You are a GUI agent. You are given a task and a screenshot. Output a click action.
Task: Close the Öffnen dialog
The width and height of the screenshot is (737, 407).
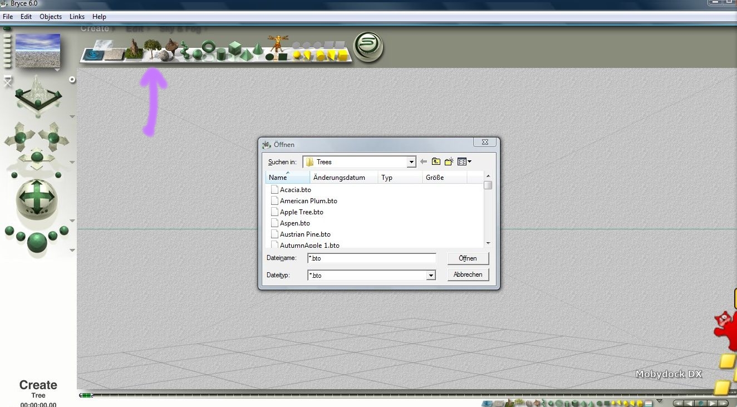[485, 143]
